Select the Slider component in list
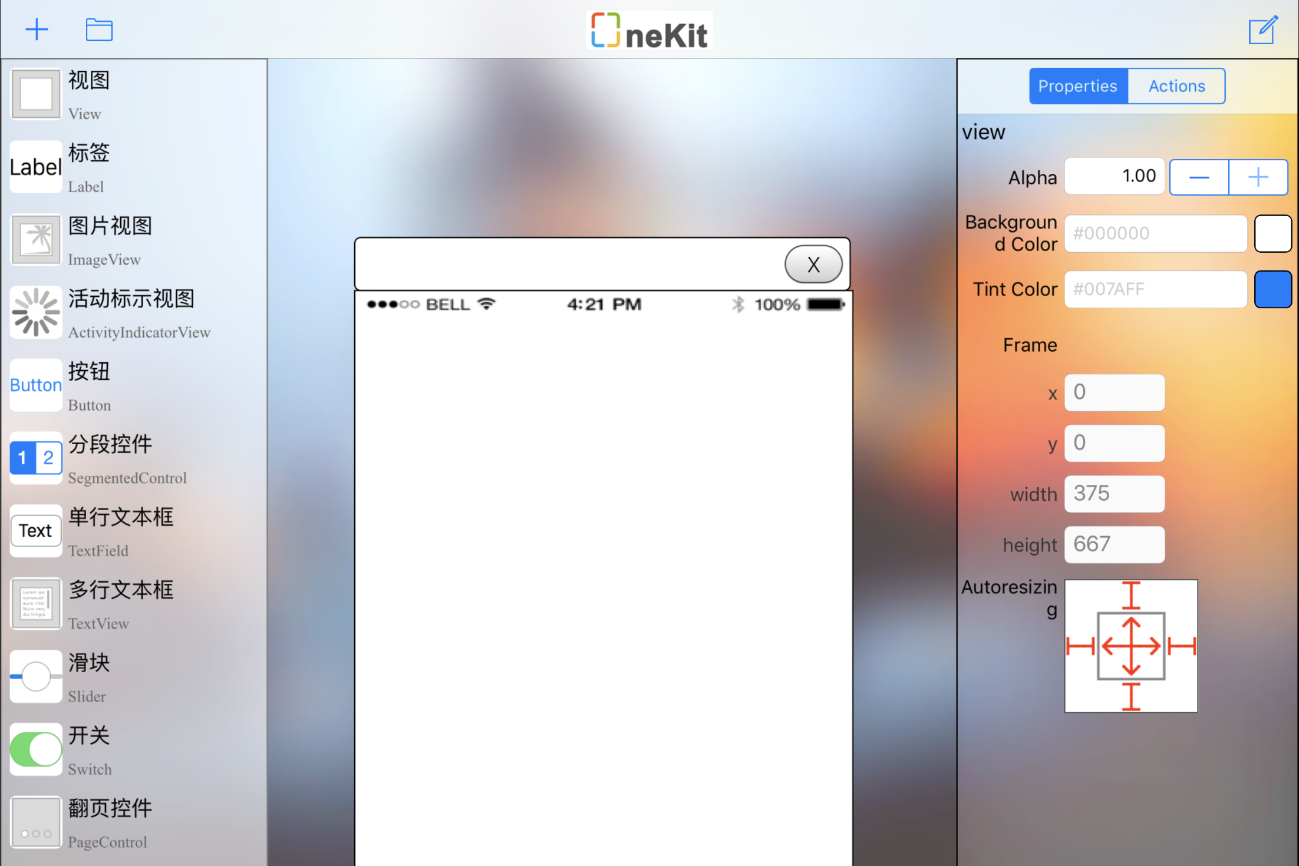Image resolution: width=1299 pixels, height=866 pixels. pos(36,676)
